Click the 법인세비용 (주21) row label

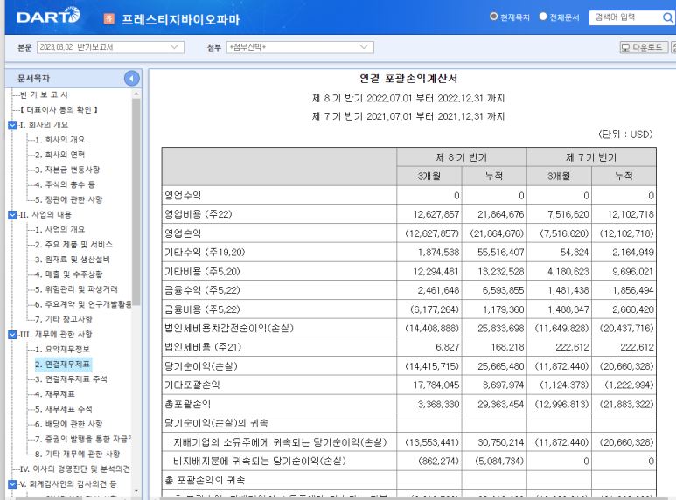pos(203,347)
